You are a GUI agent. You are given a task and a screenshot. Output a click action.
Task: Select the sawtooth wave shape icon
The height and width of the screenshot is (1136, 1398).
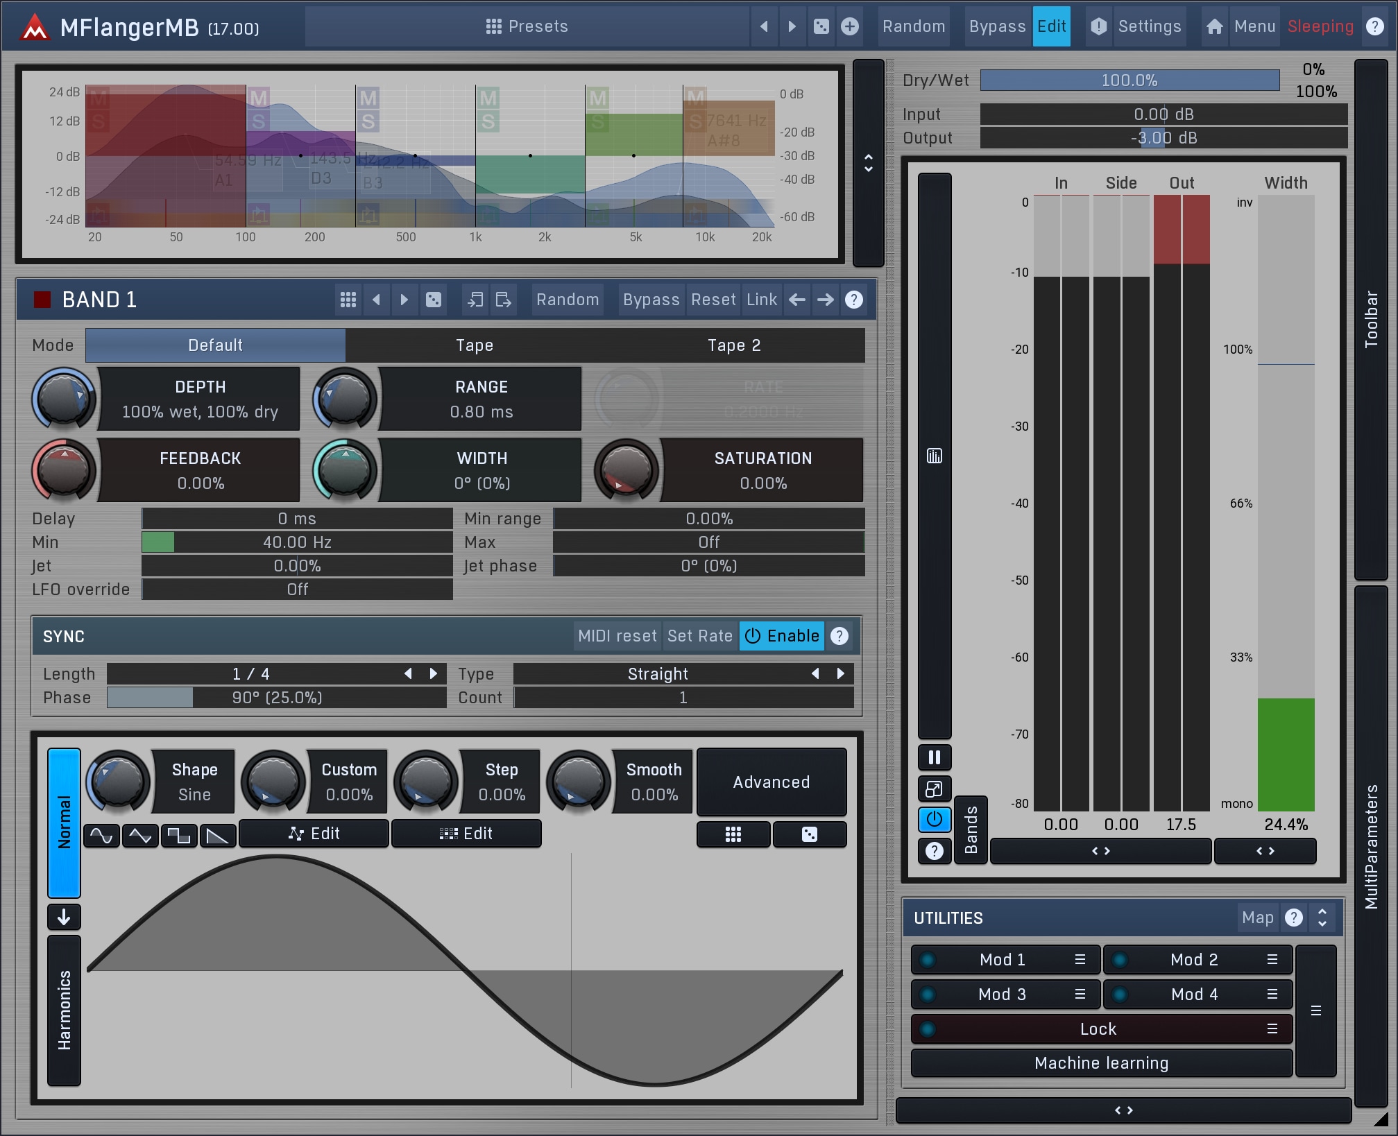click(x=218, y=836)
